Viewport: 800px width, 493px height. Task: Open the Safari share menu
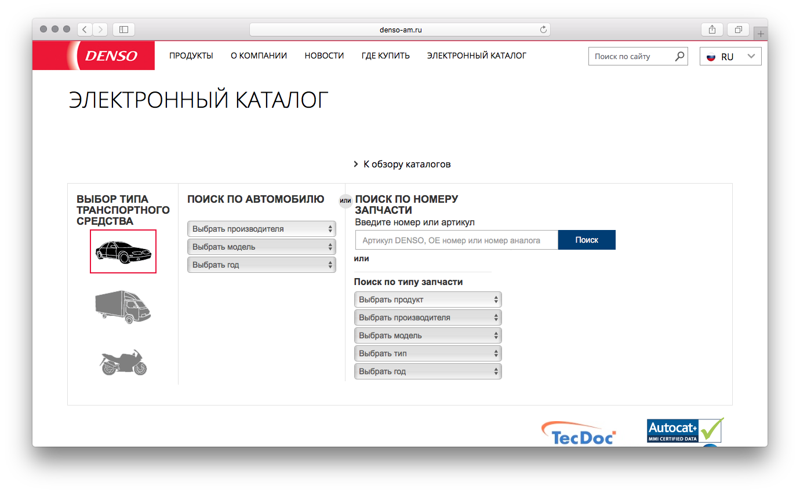pyautogui.click(x=712, y=30)
